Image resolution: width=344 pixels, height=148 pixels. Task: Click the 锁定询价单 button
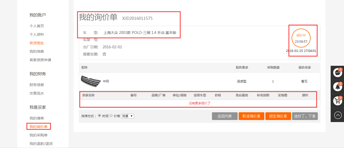coord(278,116)
